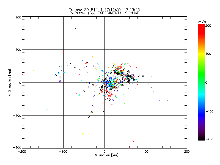Click the 'N-S location [km]' axis label
This screenshot has width=220, height=165.
(10, 82)
